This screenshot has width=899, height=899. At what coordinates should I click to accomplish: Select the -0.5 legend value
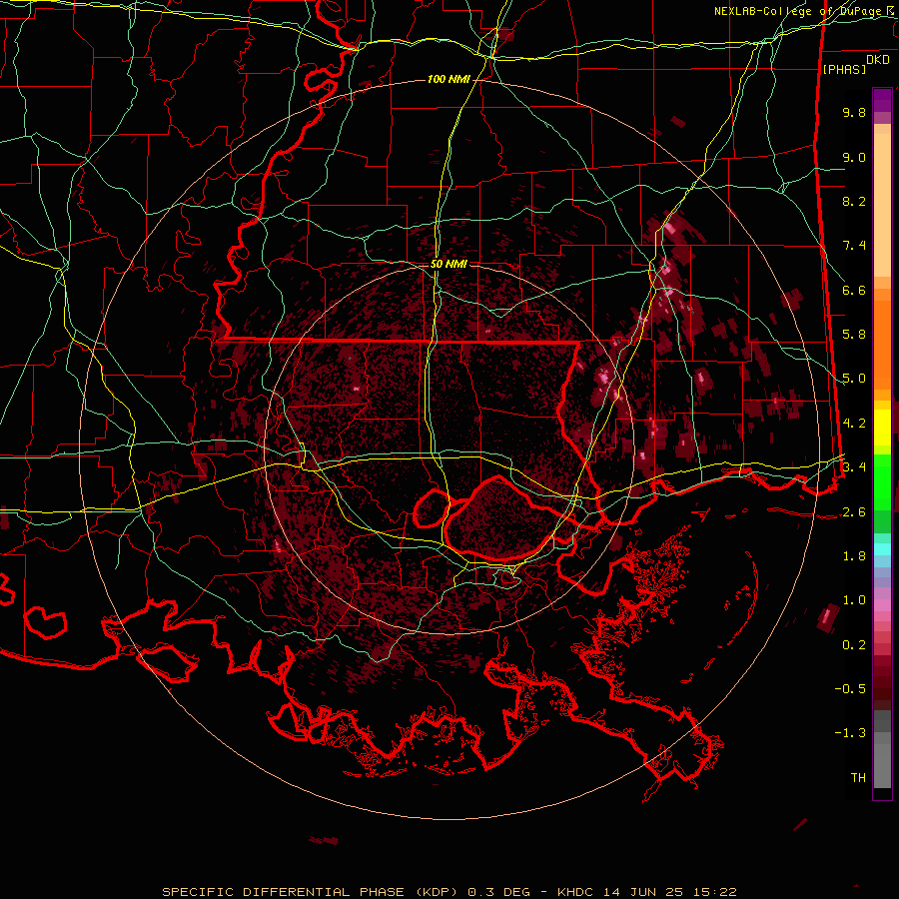click(850, 689)
